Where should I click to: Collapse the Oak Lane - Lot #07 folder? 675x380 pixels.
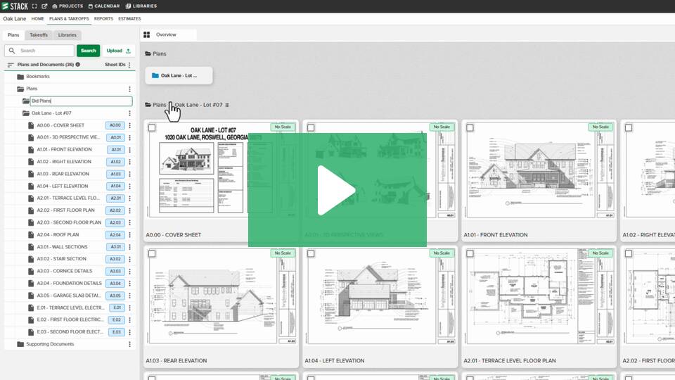point(26,113)
